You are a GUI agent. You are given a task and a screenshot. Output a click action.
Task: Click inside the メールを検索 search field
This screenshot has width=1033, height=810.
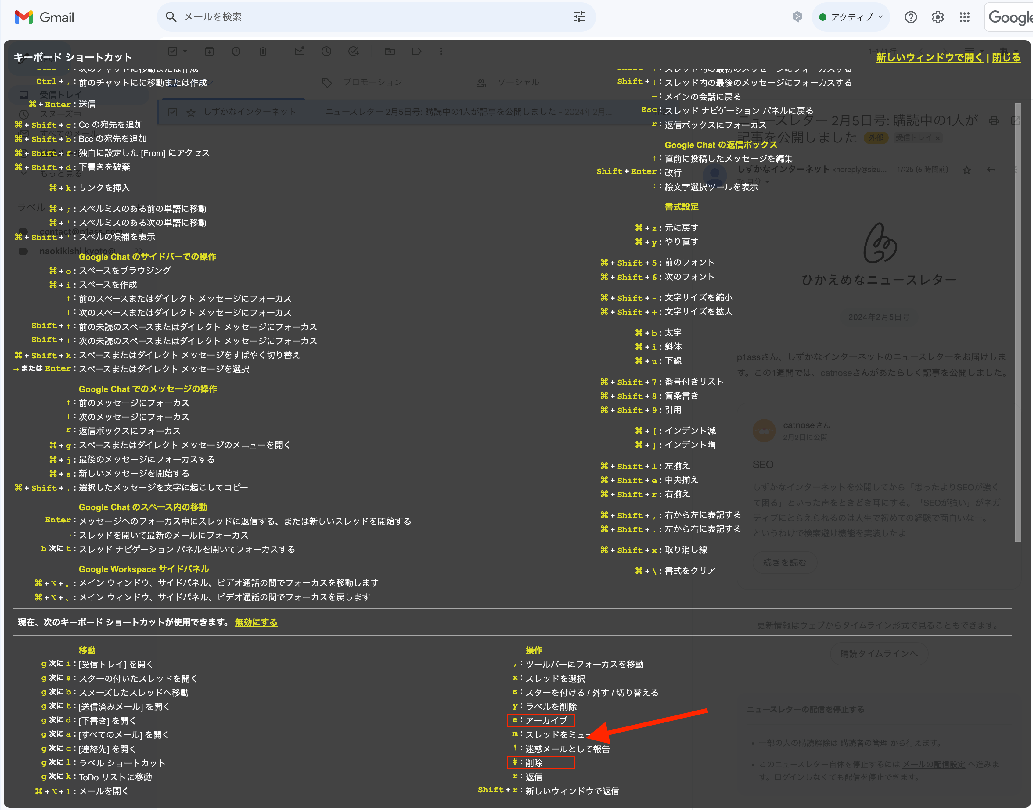pos(332,16)
